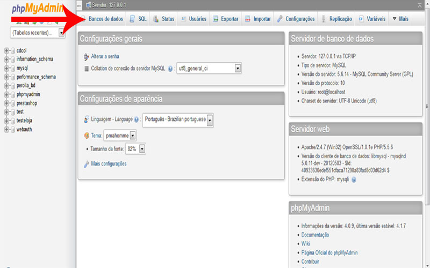Click the Usuários tab icon
Image resolution: width=430 pixels, height=268 pixels.
pos(183,19)
